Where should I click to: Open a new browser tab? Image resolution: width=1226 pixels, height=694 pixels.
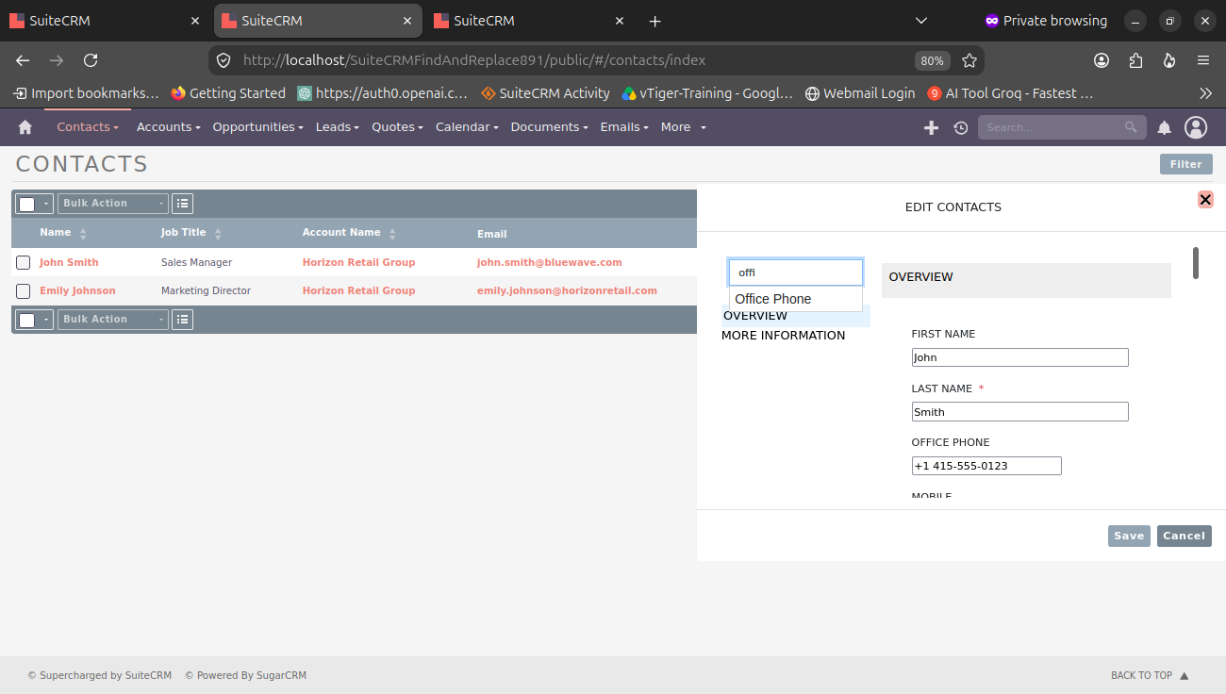[x=655, y=21]
